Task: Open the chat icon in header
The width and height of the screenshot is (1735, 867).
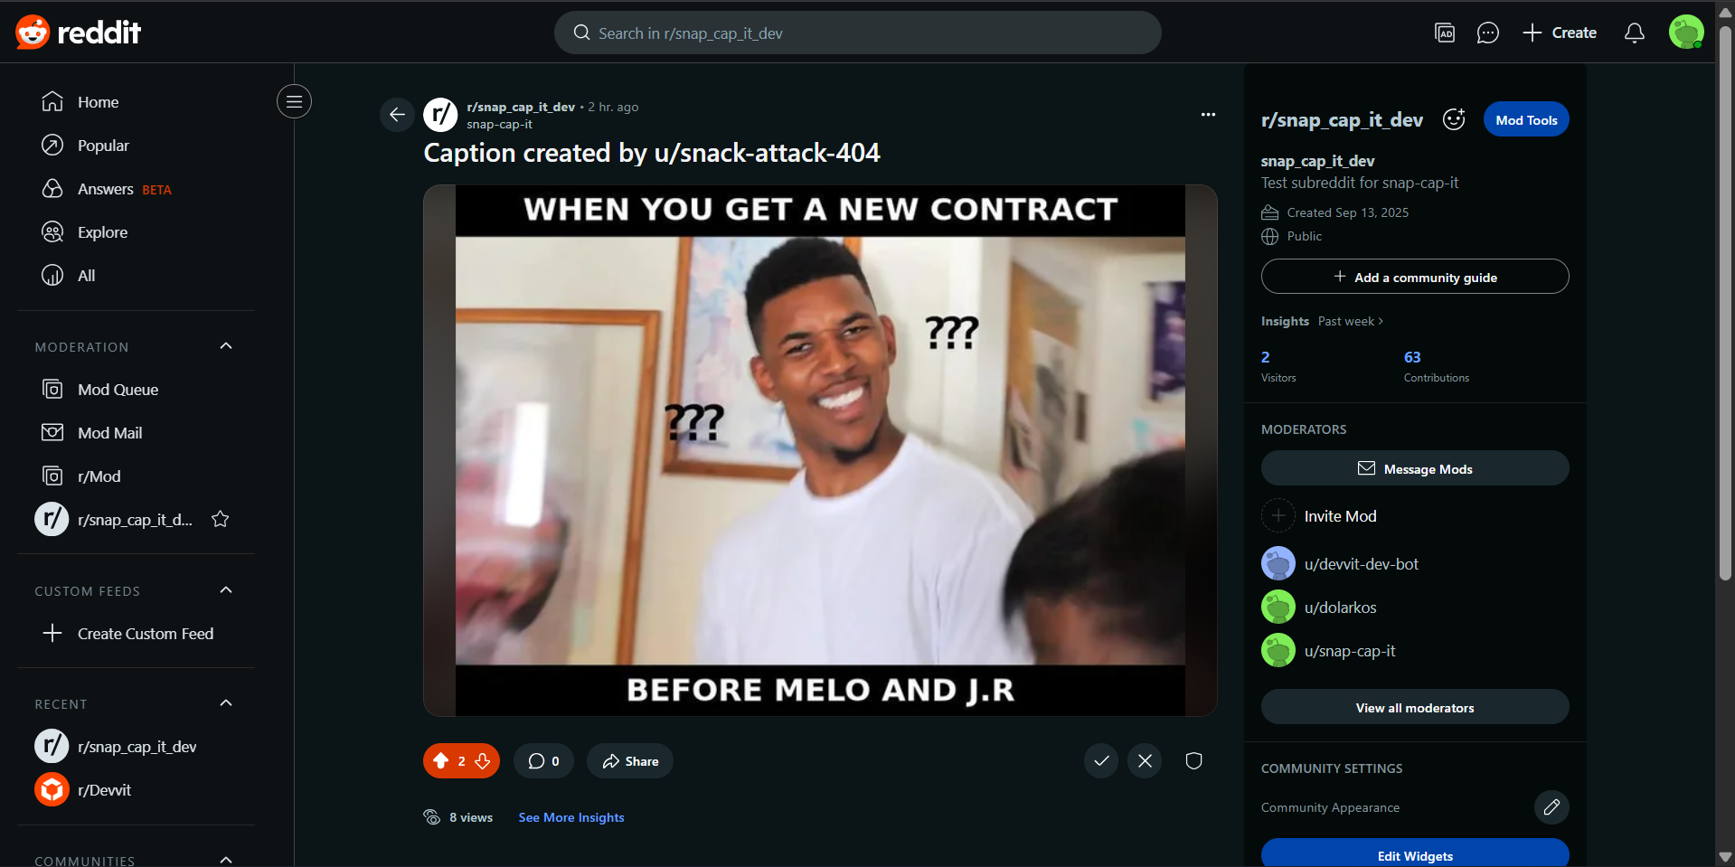Action: click(1487, 33)
